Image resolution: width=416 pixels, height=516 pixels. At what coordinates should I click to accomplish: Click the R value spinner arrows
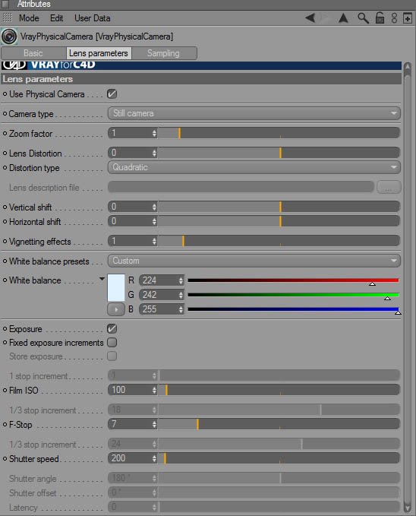pos(181,280)
